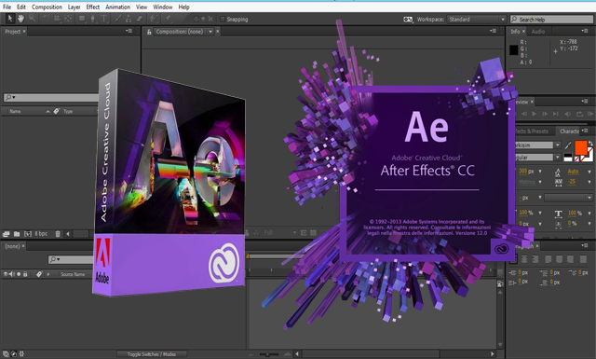Toggle the composition viewer lock icon
The image size is (596, 359).
click(149, 32)
